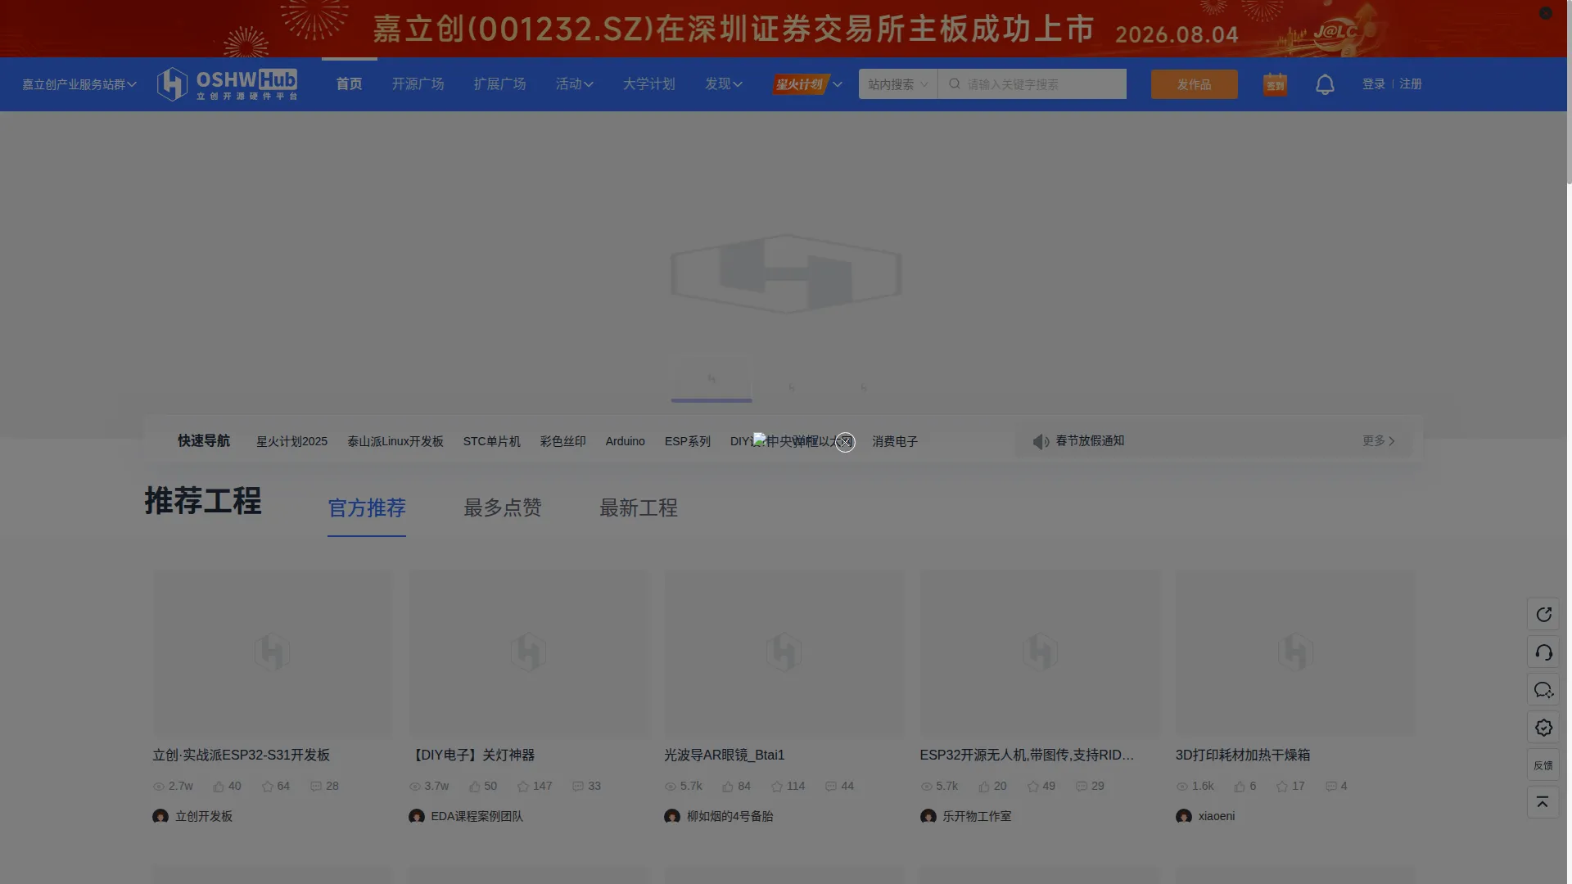Focus the keyword search input

(x=1044, y=84)
